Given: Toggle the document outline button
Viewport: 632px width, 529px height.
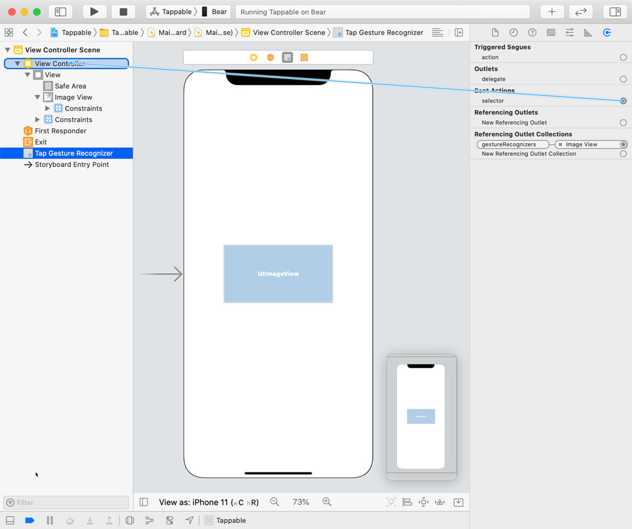Looking at the screenshot, I should [144, 502].
